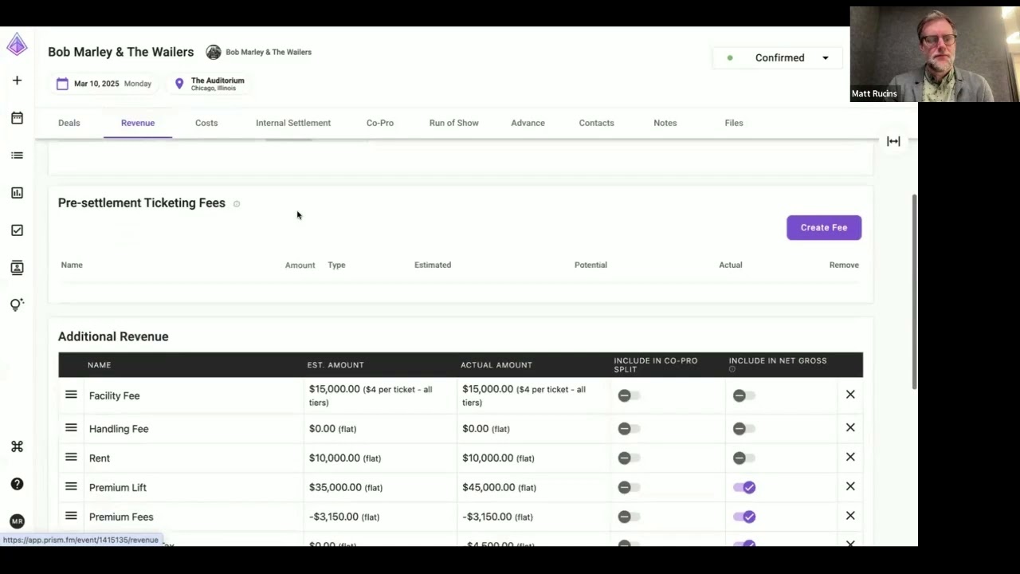1020x574 pixels.
Task: Click the info icon beside Pre-settlement Ticketing Fees
Action: tap(237, 204)
